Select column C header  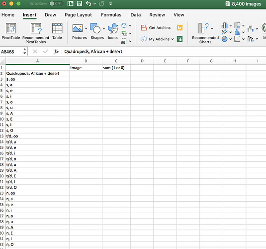116,61
